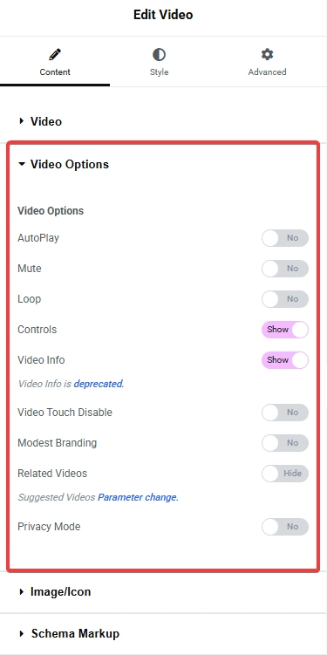
Task: Switch off the Video Info toggle
Action: click(x=285, y=360)
